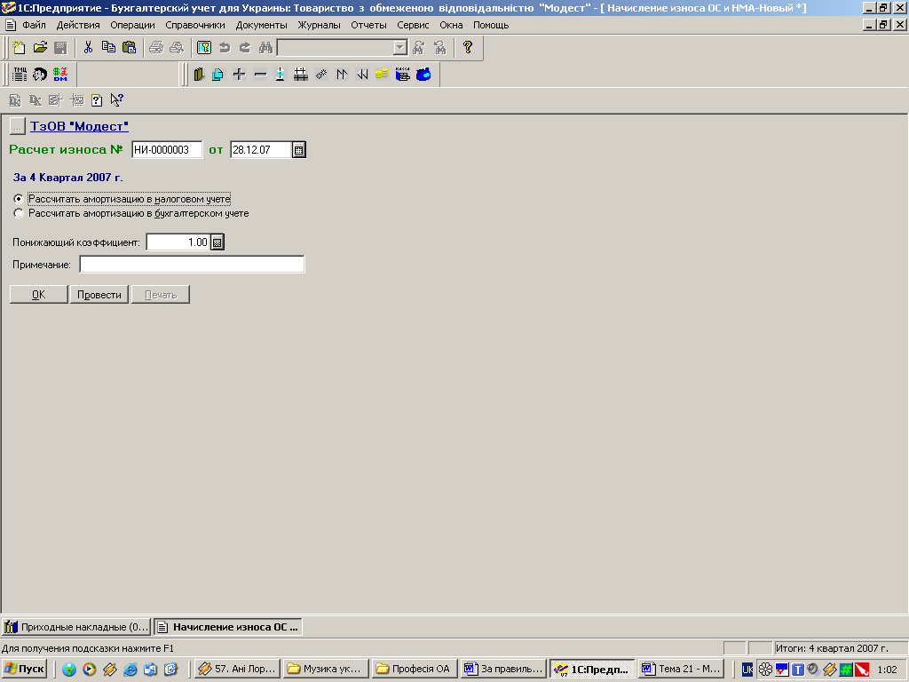Click the blue piggy bank icon
The image size is (909, 682).
423,75
